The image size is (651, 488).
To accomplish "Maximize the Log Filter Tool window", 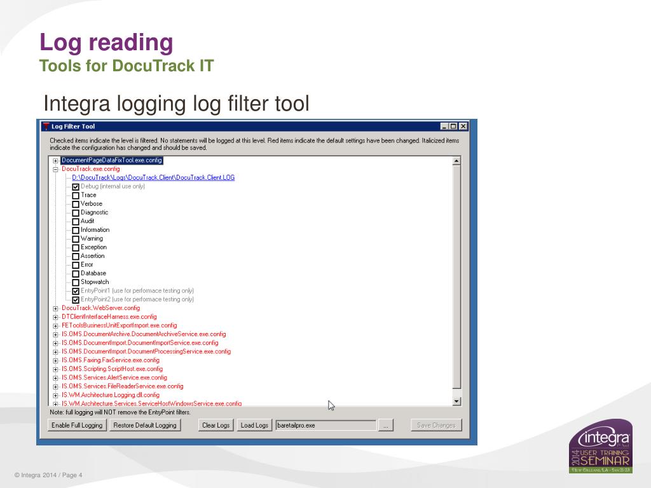I will tap(453, 126).
